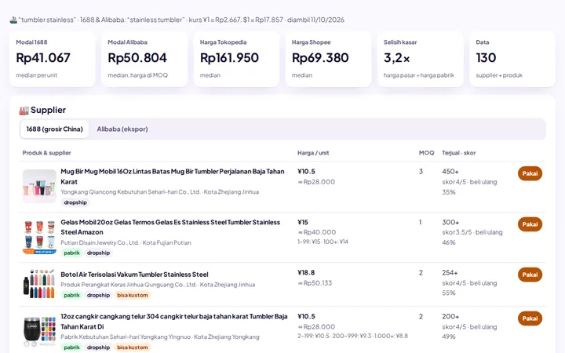
Task: Open the Botol Air Terisolasi product thumbnail
Action: coord(39,284)
